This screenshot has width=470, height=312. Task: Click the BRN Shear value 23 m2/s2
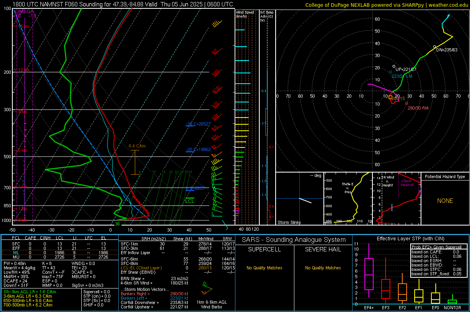tap(180, 279)
